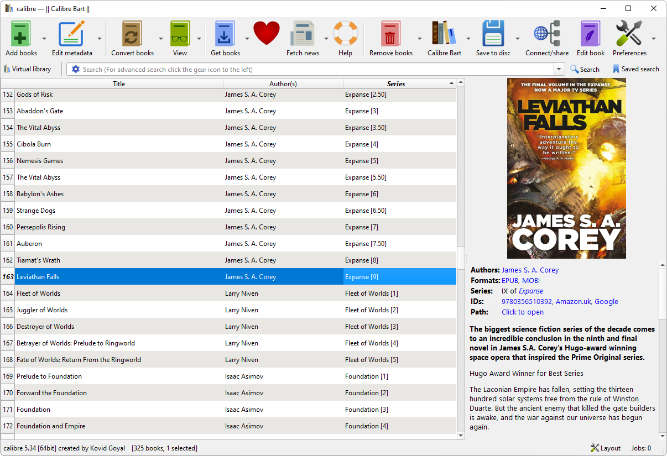Open author link James S. A. Corey
This screenshot has height=456, width=667.
[530, 270]
